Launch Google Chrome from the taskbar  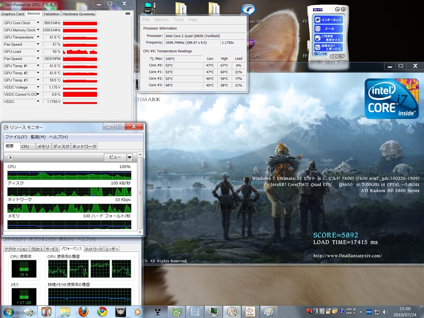point(102,311)
